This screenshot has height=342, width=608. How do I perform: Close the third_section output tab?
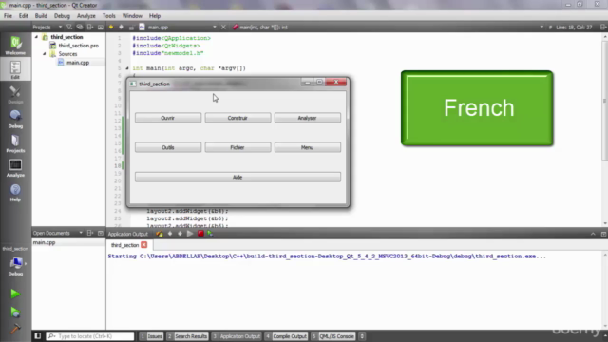pos(143,245)
